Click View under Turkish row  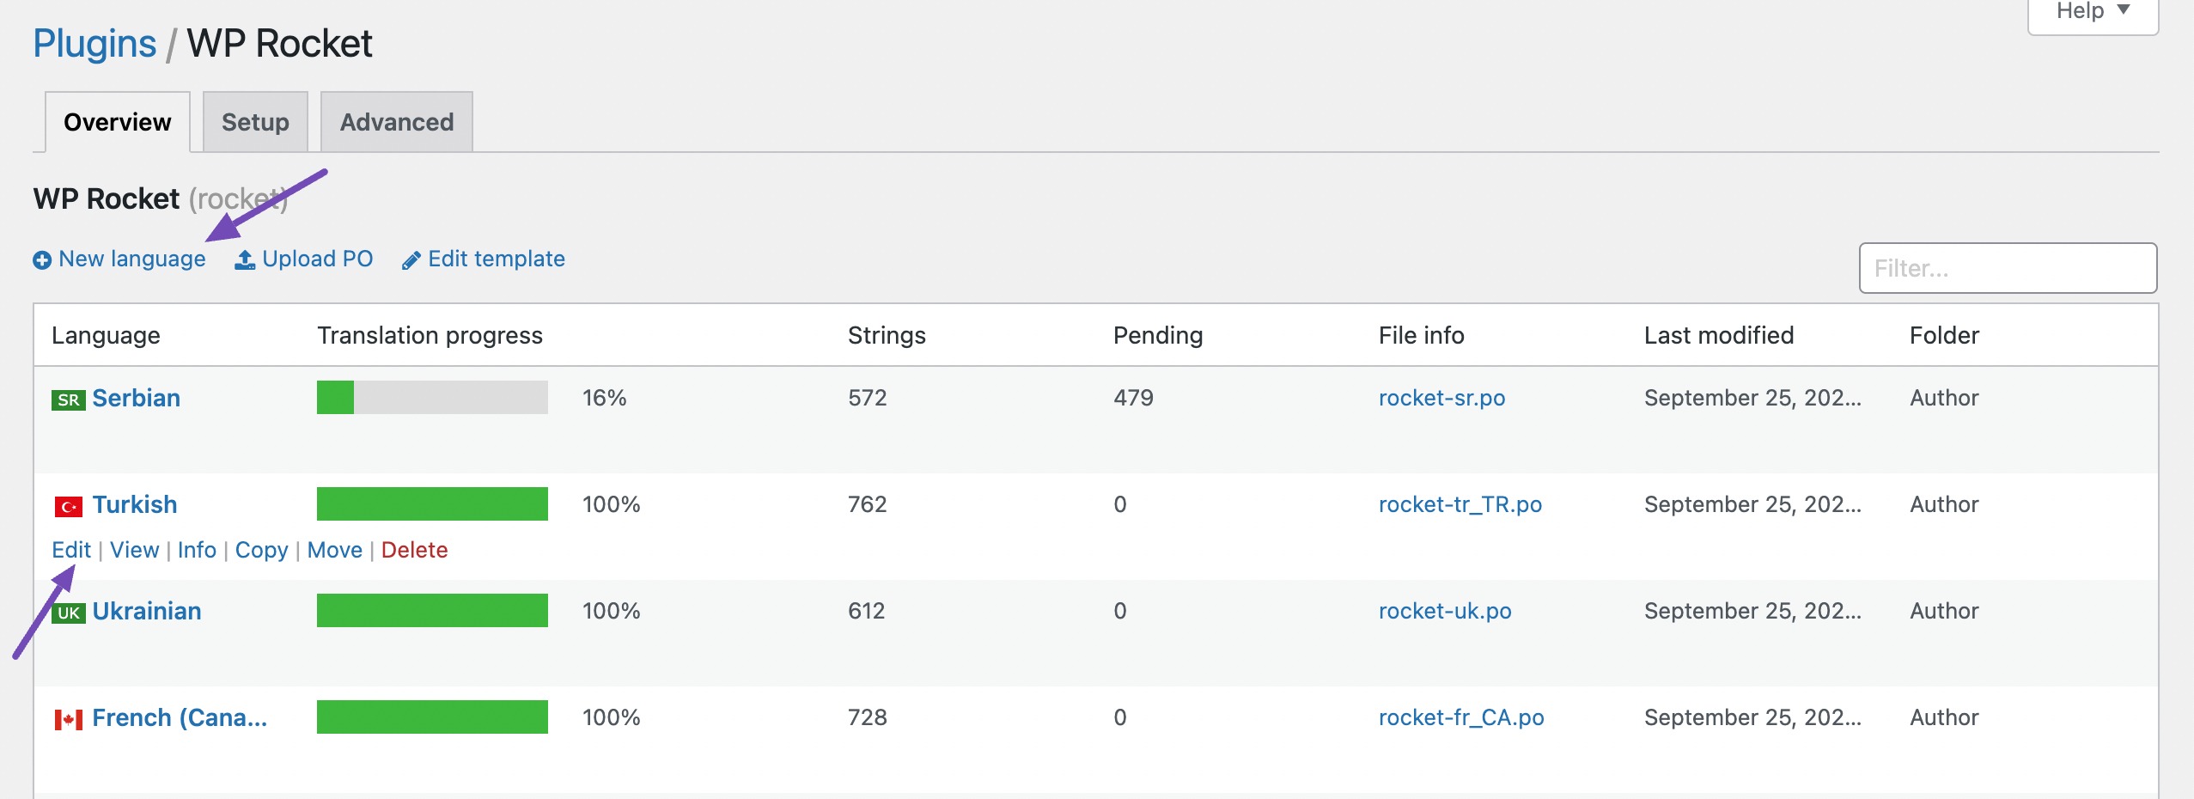[x=135, y=550]
